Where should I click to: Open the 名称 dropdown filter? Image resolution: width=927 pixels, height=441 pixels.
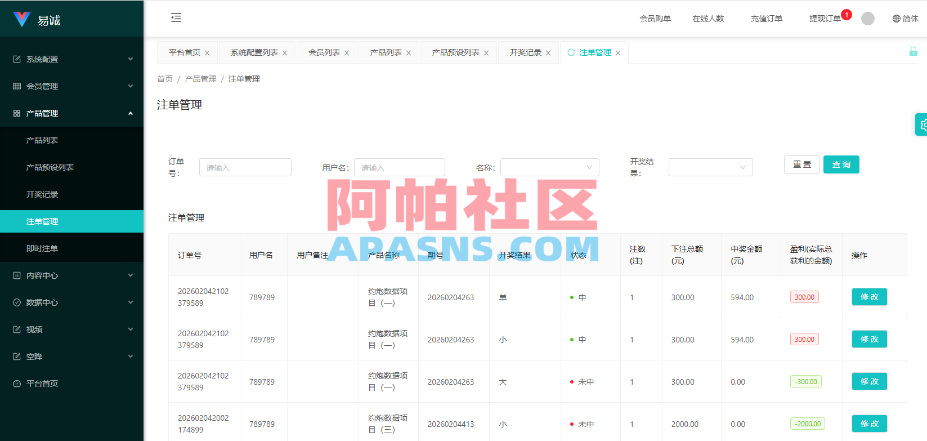click(550, 167)
